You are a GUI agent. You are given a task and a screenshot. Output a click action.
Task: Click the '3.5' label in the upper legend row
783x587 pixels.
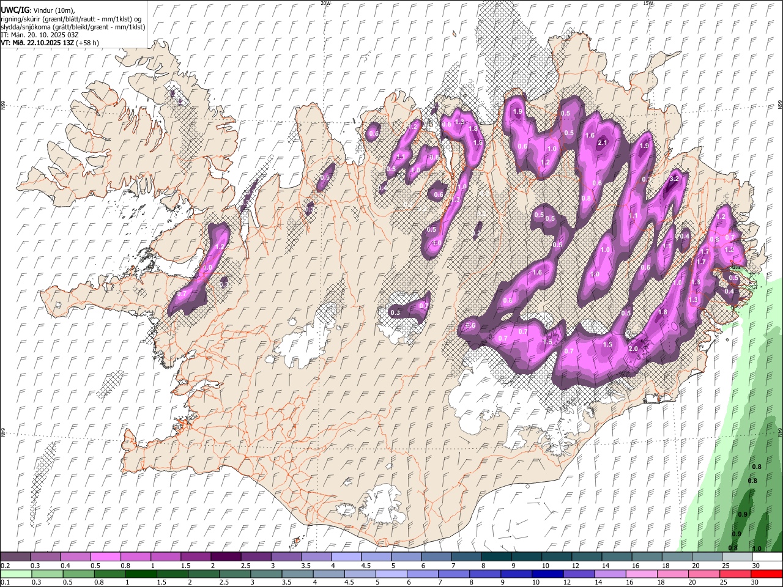click(305, 566)
